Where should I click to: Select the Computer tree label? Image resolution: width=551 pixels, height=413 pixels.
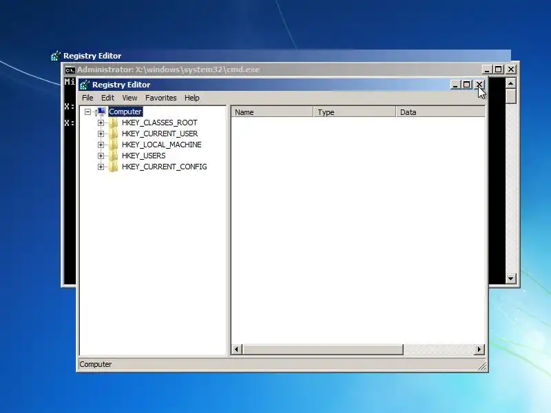[x=125, y=112]
